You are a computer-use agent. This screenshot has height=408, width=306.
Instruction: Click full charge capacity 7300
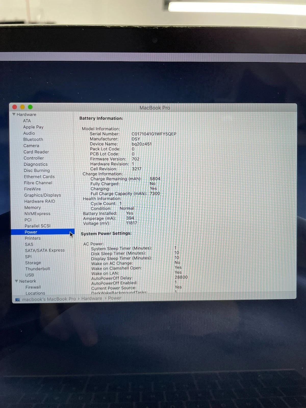(155, 194)
